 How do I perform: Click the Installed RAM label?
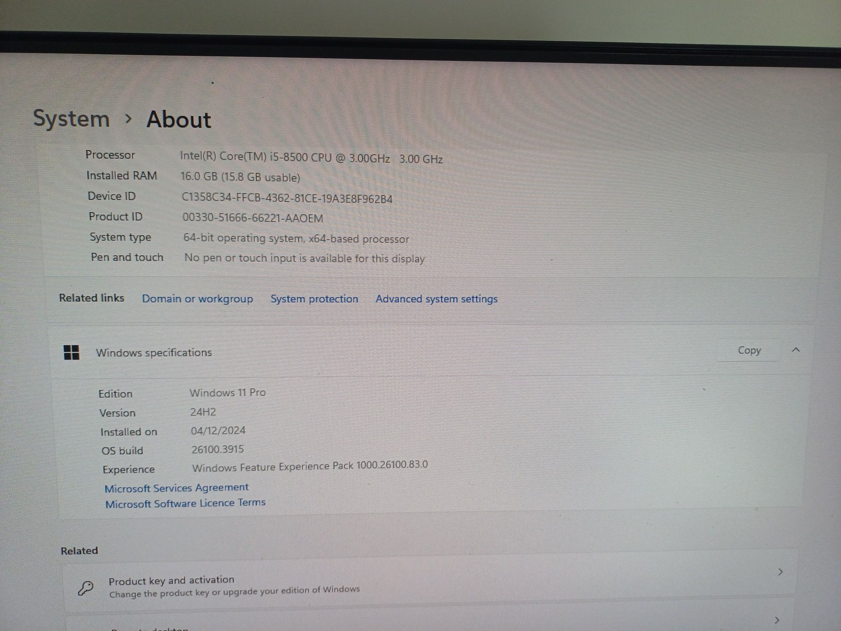pos(122,175)
